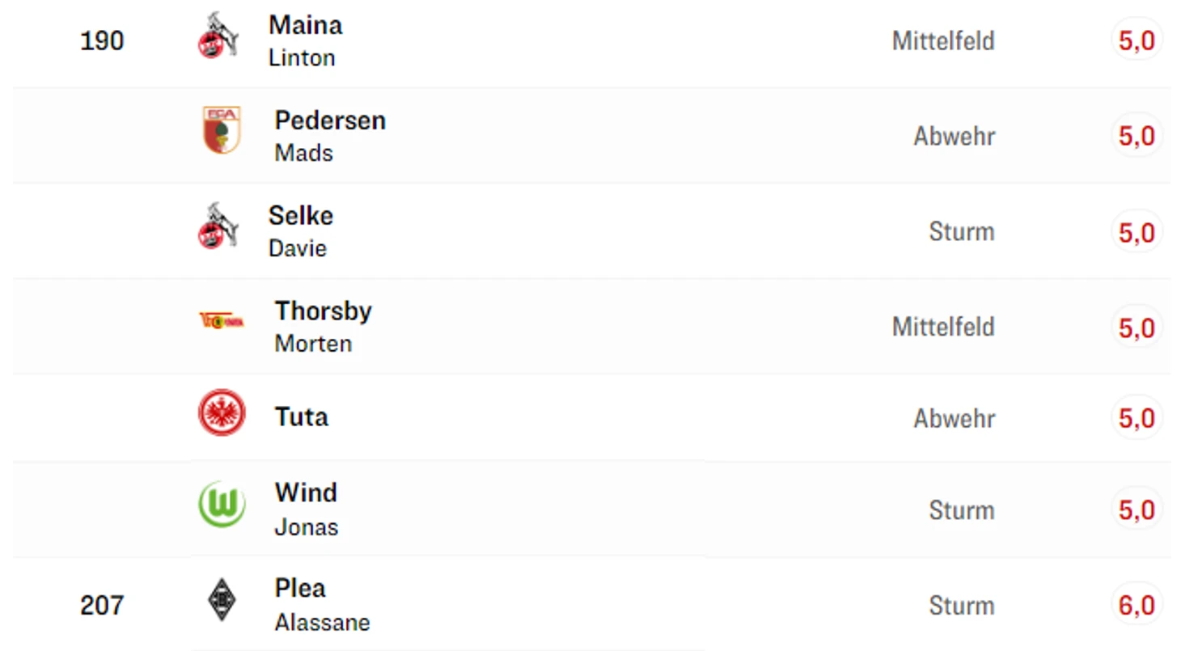1181x651 pixels.
Task: Click the Köln crest next to Selke
Action: tap(218, 226)
